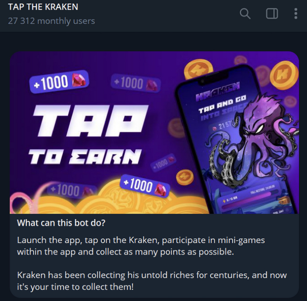Click the small gold coin left of the phone

(x=185, y=177)
